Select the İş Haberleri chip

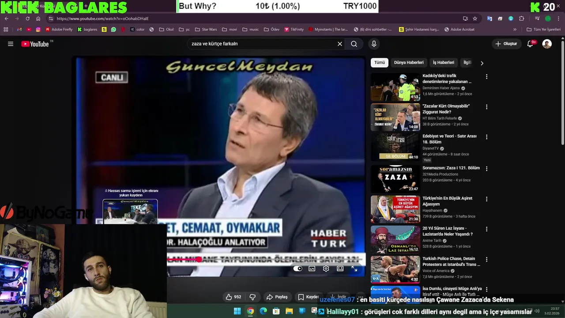click(443, 62)
